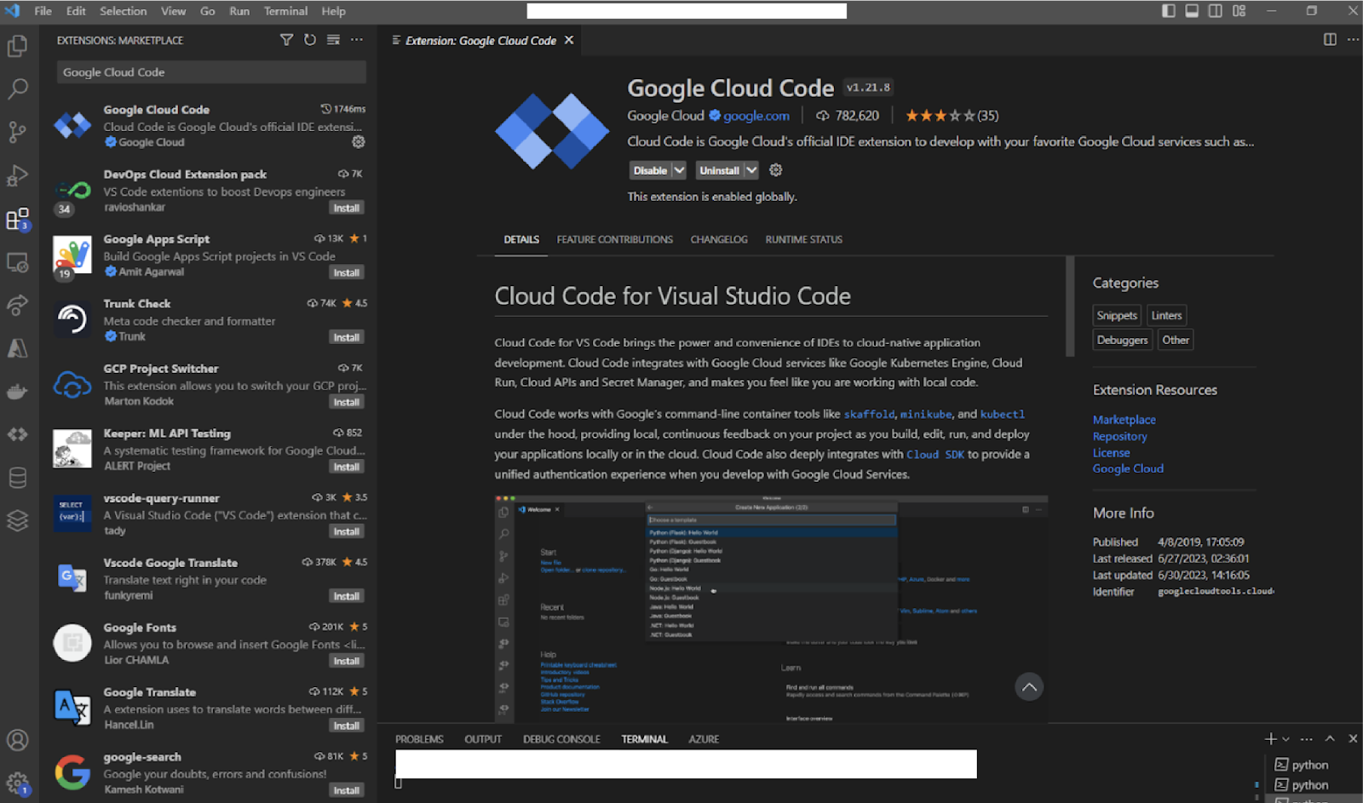
Task: Uninstall the Google Cloud Code extension
Action: point(719,170)
